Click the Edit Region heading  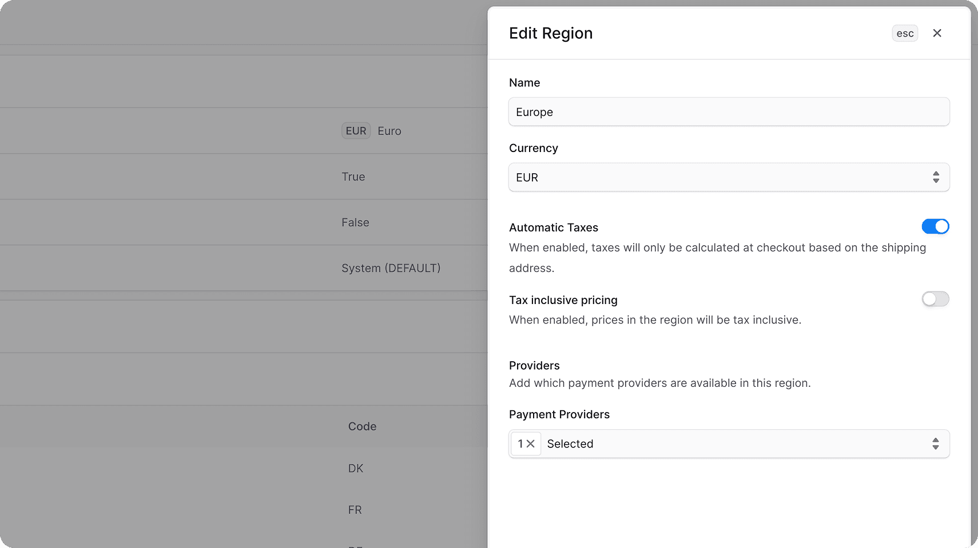(x=551, y=33)
